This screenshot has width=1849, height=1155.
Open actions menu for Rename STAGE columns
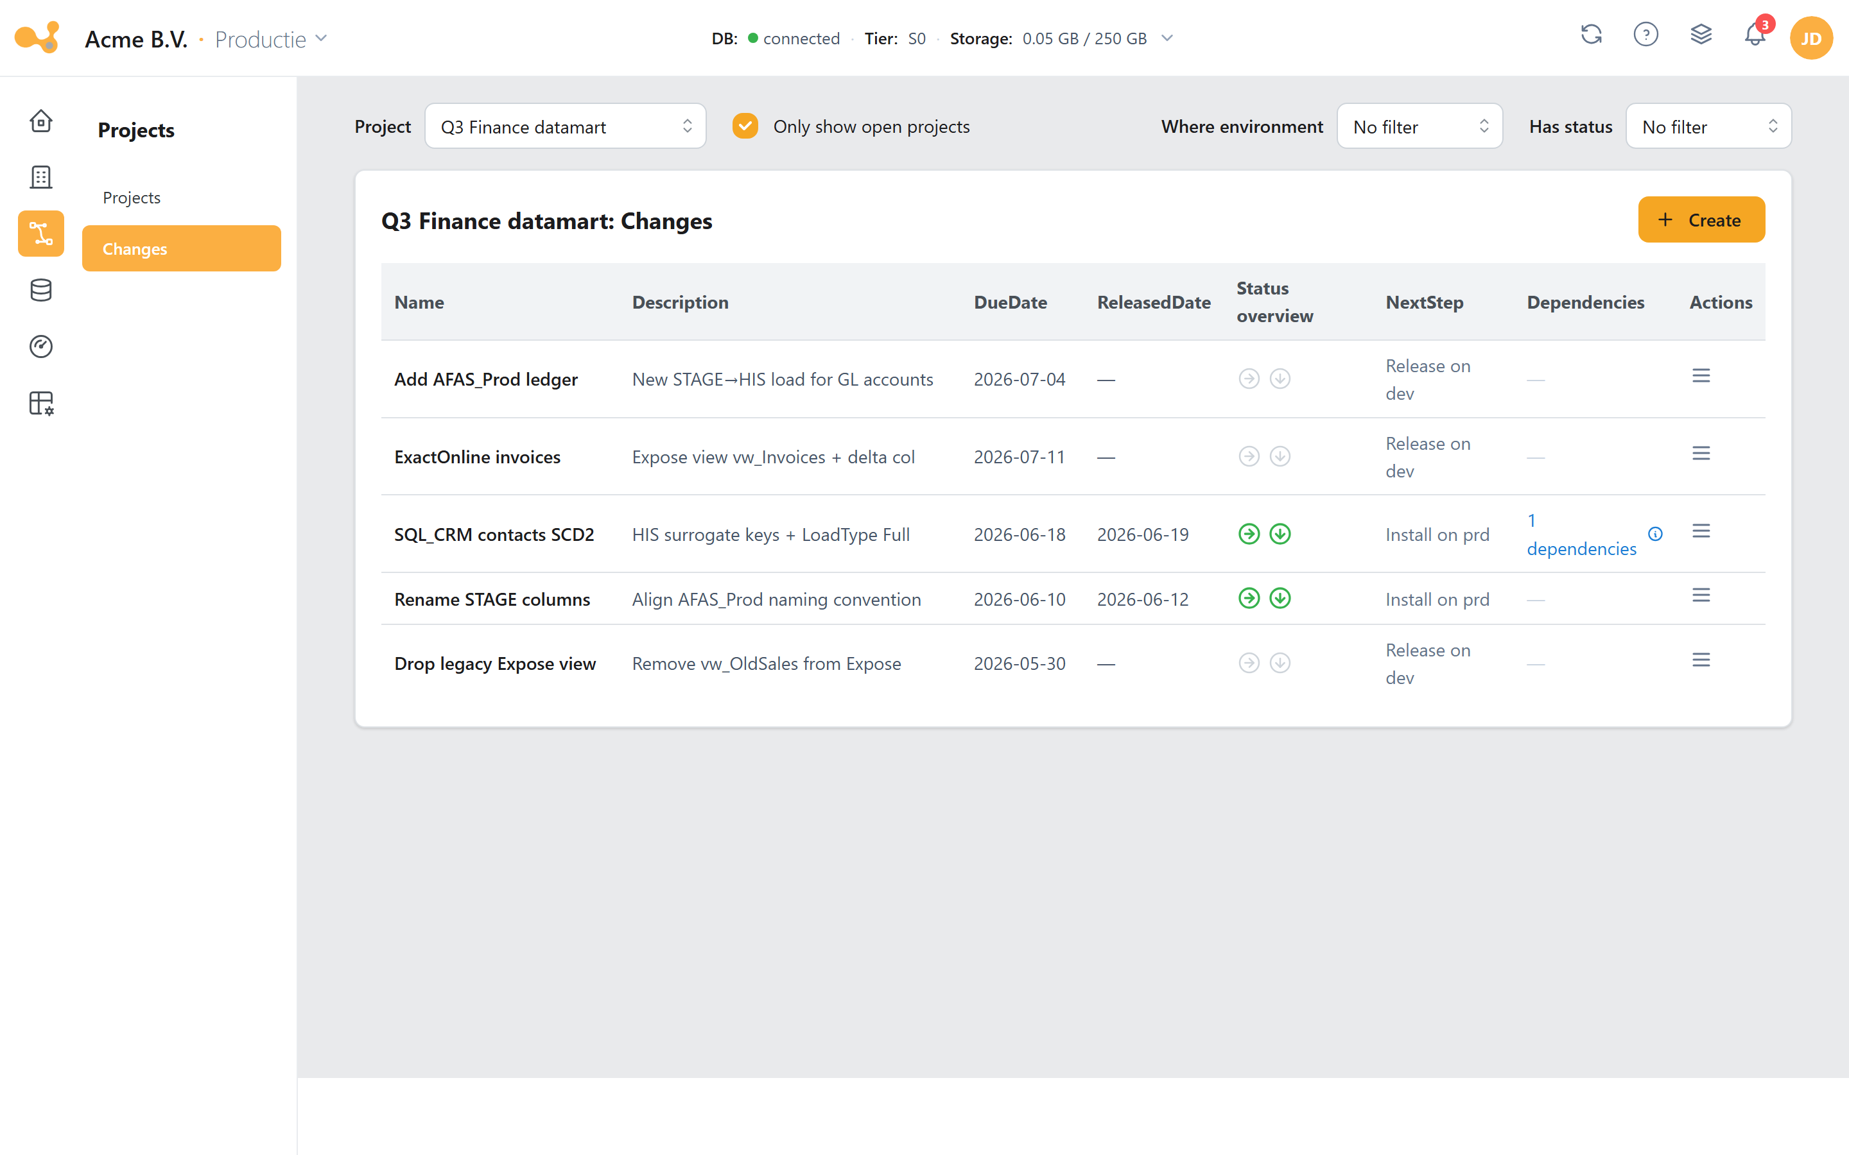[x=1701, y=596]
